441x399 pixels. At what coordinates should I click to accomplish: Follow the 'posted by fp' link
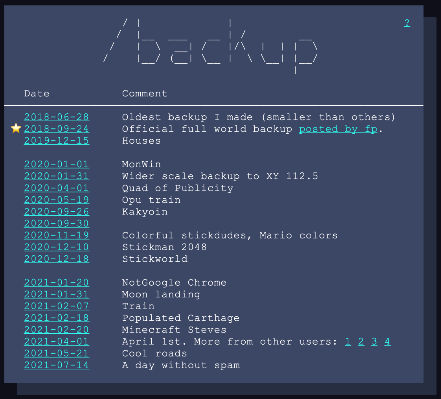click(x=338, y=129)
